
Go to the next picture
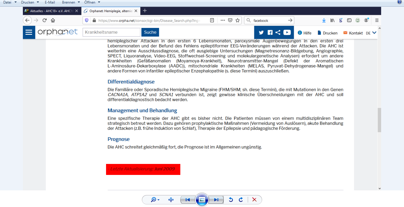click(x=216, y=200)
